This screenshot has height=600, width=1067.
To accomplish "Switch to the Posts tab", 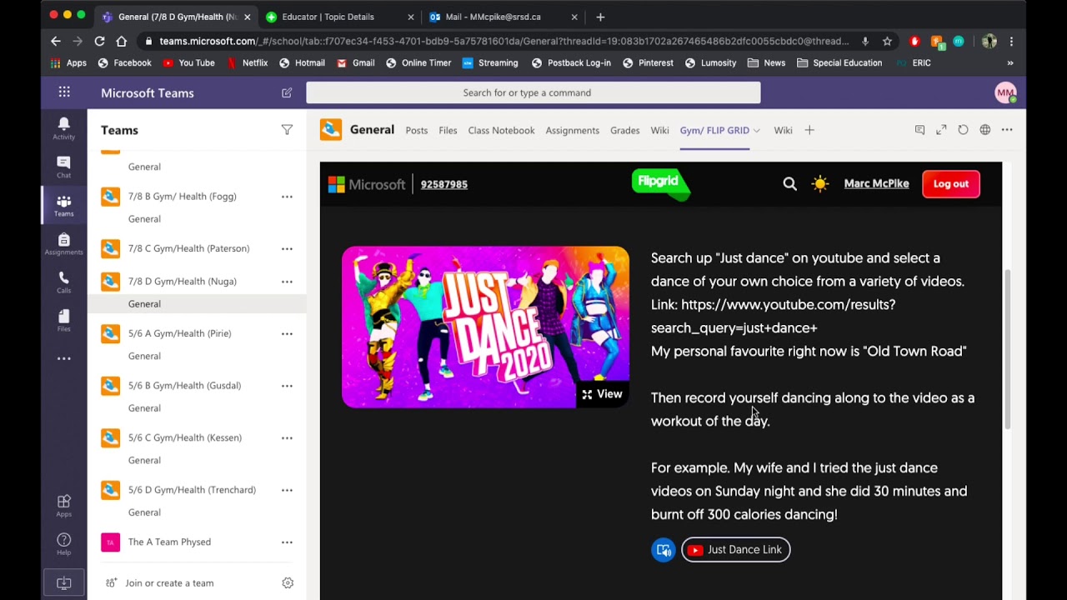I will (416, 130).
